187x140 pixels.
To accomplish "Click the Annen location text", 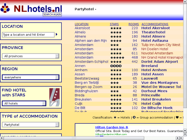I will pyautogui.click(x=80, y=66).
